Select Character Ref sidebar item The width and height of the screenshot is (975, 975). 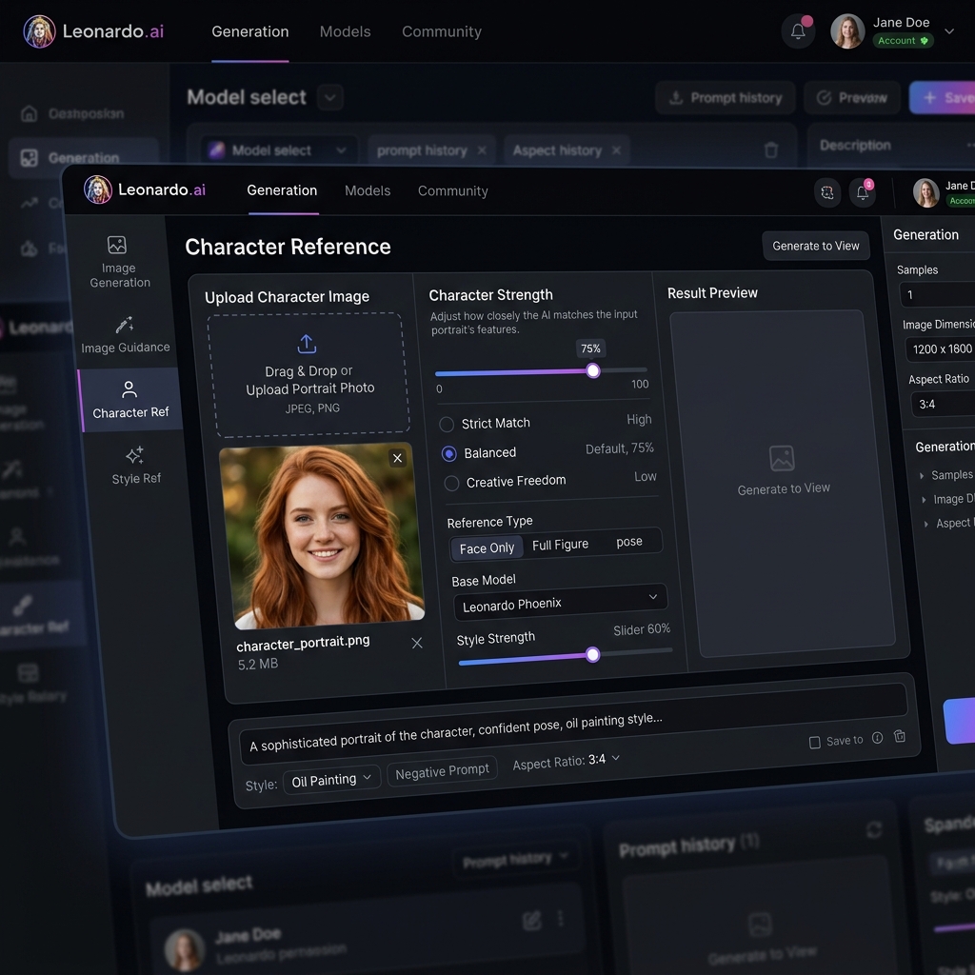(129, 399)
